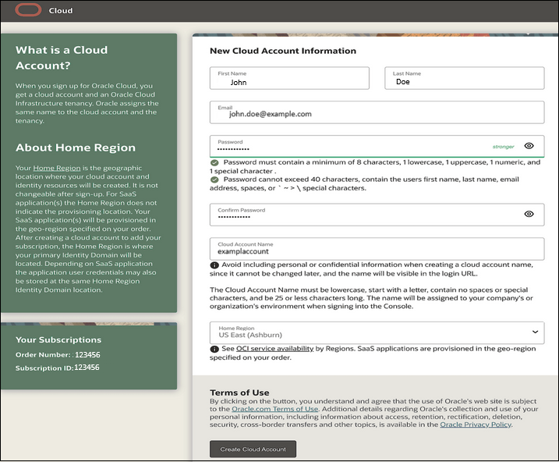Image resolution: width=559 pixels, height=462 pixels.
Task: Click the Your Subscriptions heading
Action: point(58,339)
